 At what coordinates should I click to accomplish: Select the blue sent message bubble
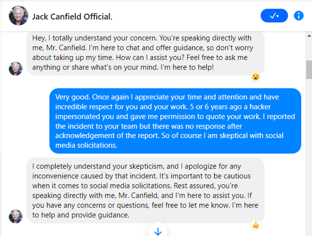click(175, 121)
